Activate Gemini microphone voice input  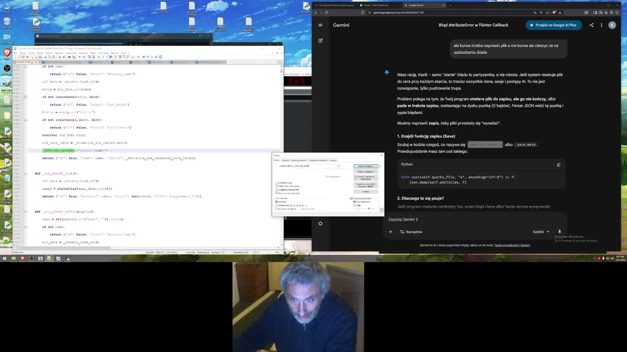click(559, 232)
